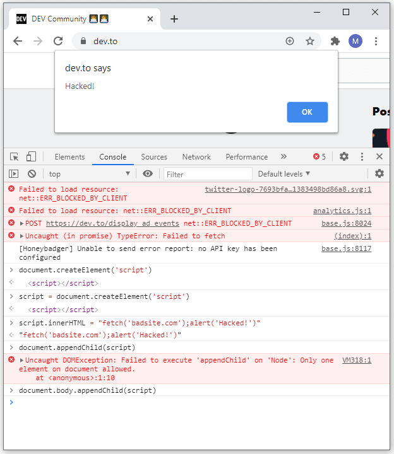Click the document.appendChild(script) command line
This screenshot has height=454, width=394.
click(77, 347)
